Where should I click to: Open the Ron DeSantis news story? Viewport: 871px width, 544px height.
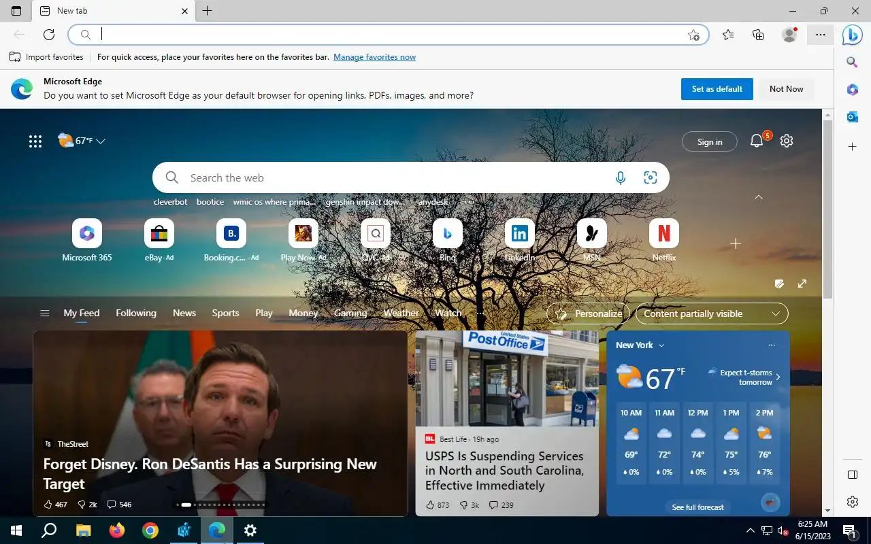click(x=220, y=423)
